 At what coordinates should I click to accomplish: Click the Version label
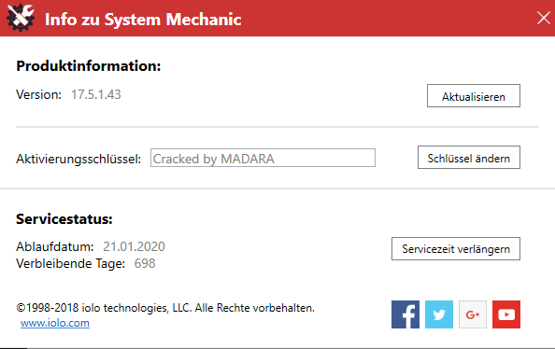(39, 94)
